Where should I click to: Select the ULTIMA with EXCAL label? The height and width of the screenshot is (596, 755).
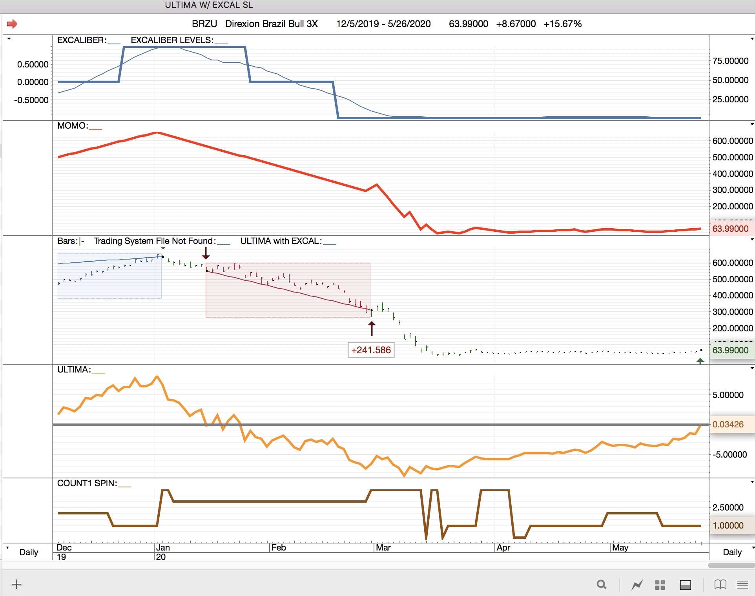click(x=281, y=241)
